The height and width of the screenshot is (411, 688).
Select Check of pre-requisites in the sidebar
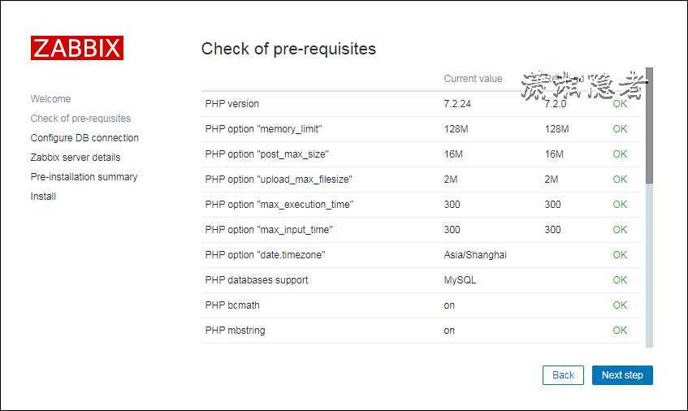tap(80, 119)
